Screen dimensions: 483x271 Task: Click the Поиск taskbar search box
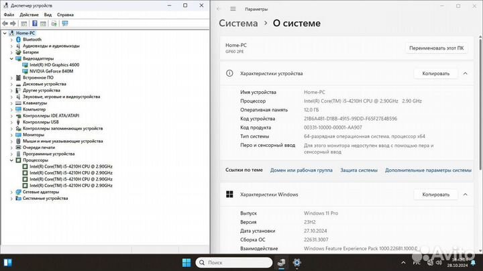click(x=234, y=263)
